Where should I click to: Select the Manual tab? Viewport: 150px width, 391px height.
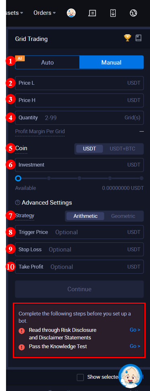[111, 62]
